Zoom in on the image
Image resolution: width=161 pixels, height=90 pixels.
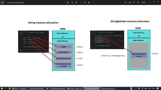coord(138,2)
